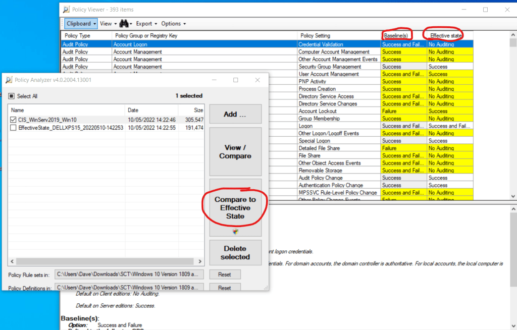
Task: Click Compare to Effective State button
Action: 235,207
